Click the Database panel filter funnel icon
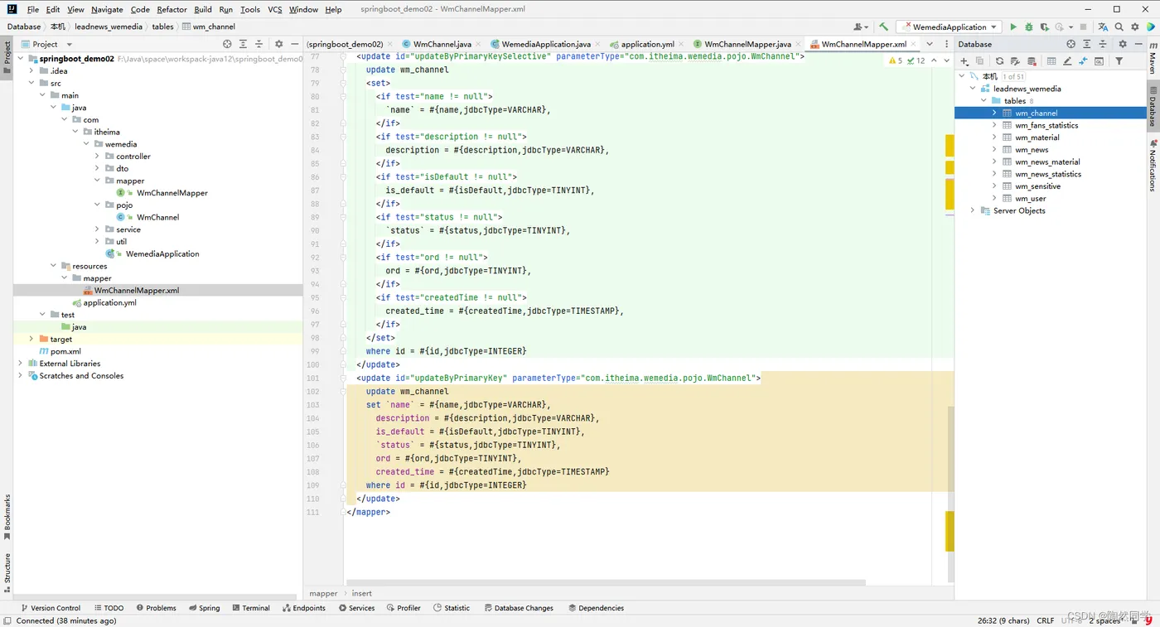1160x627 pixels. click(x=1119, y=61)
